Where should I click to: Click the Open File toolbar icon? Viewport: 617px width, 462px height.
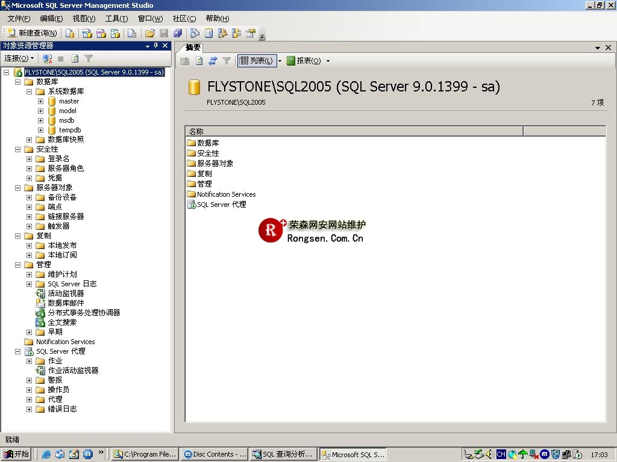150,32
